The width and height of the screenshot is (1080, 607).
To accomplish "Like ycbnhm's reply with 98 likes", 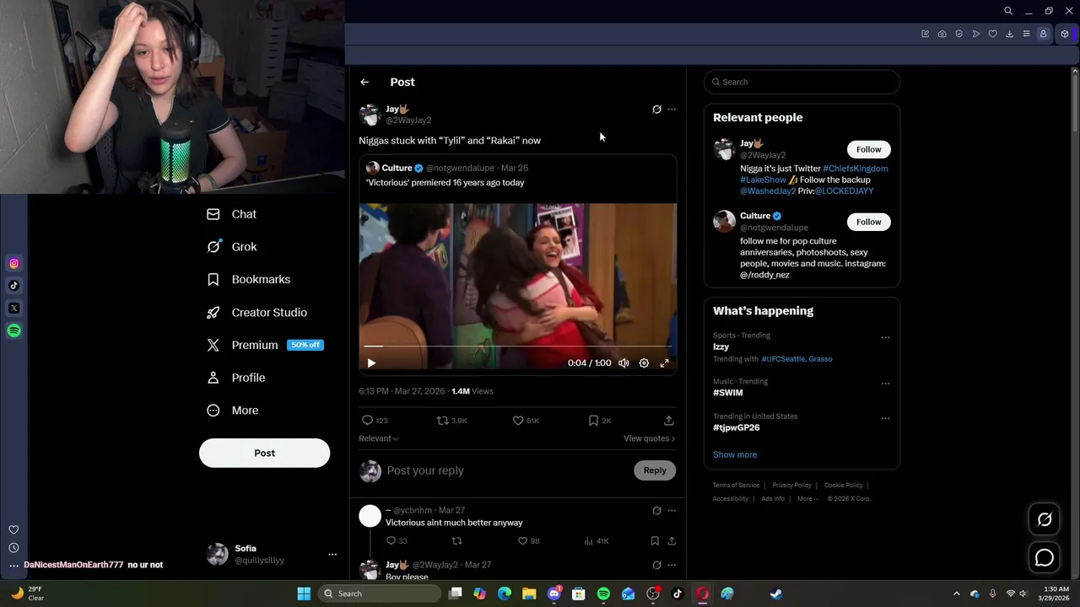I will (528, 541).
